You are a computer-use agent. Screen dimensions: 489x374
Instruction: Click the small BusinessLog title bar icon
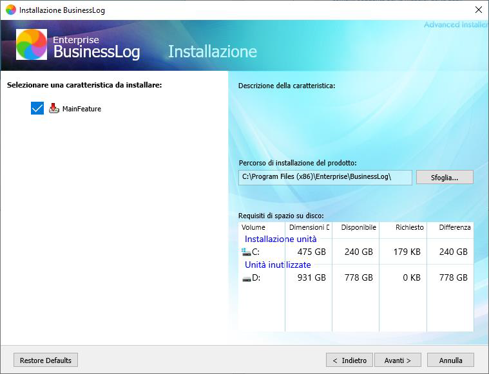10,10
